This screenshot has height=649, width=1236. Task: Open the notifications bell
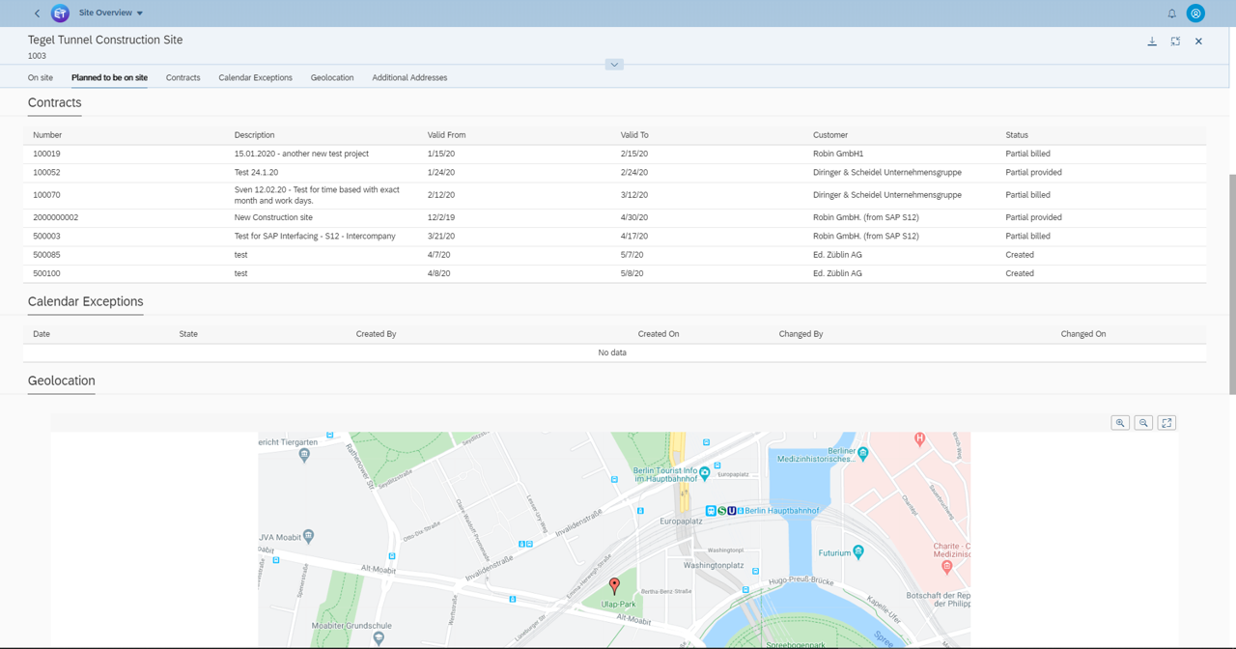(1171, 14)
